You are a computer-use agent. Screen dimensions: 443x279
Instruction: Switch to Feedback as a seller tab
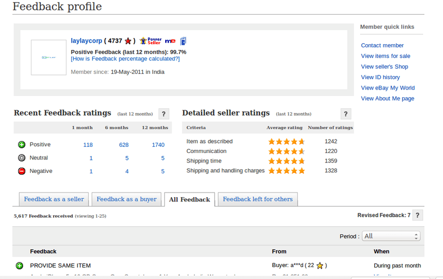[54, 199]
